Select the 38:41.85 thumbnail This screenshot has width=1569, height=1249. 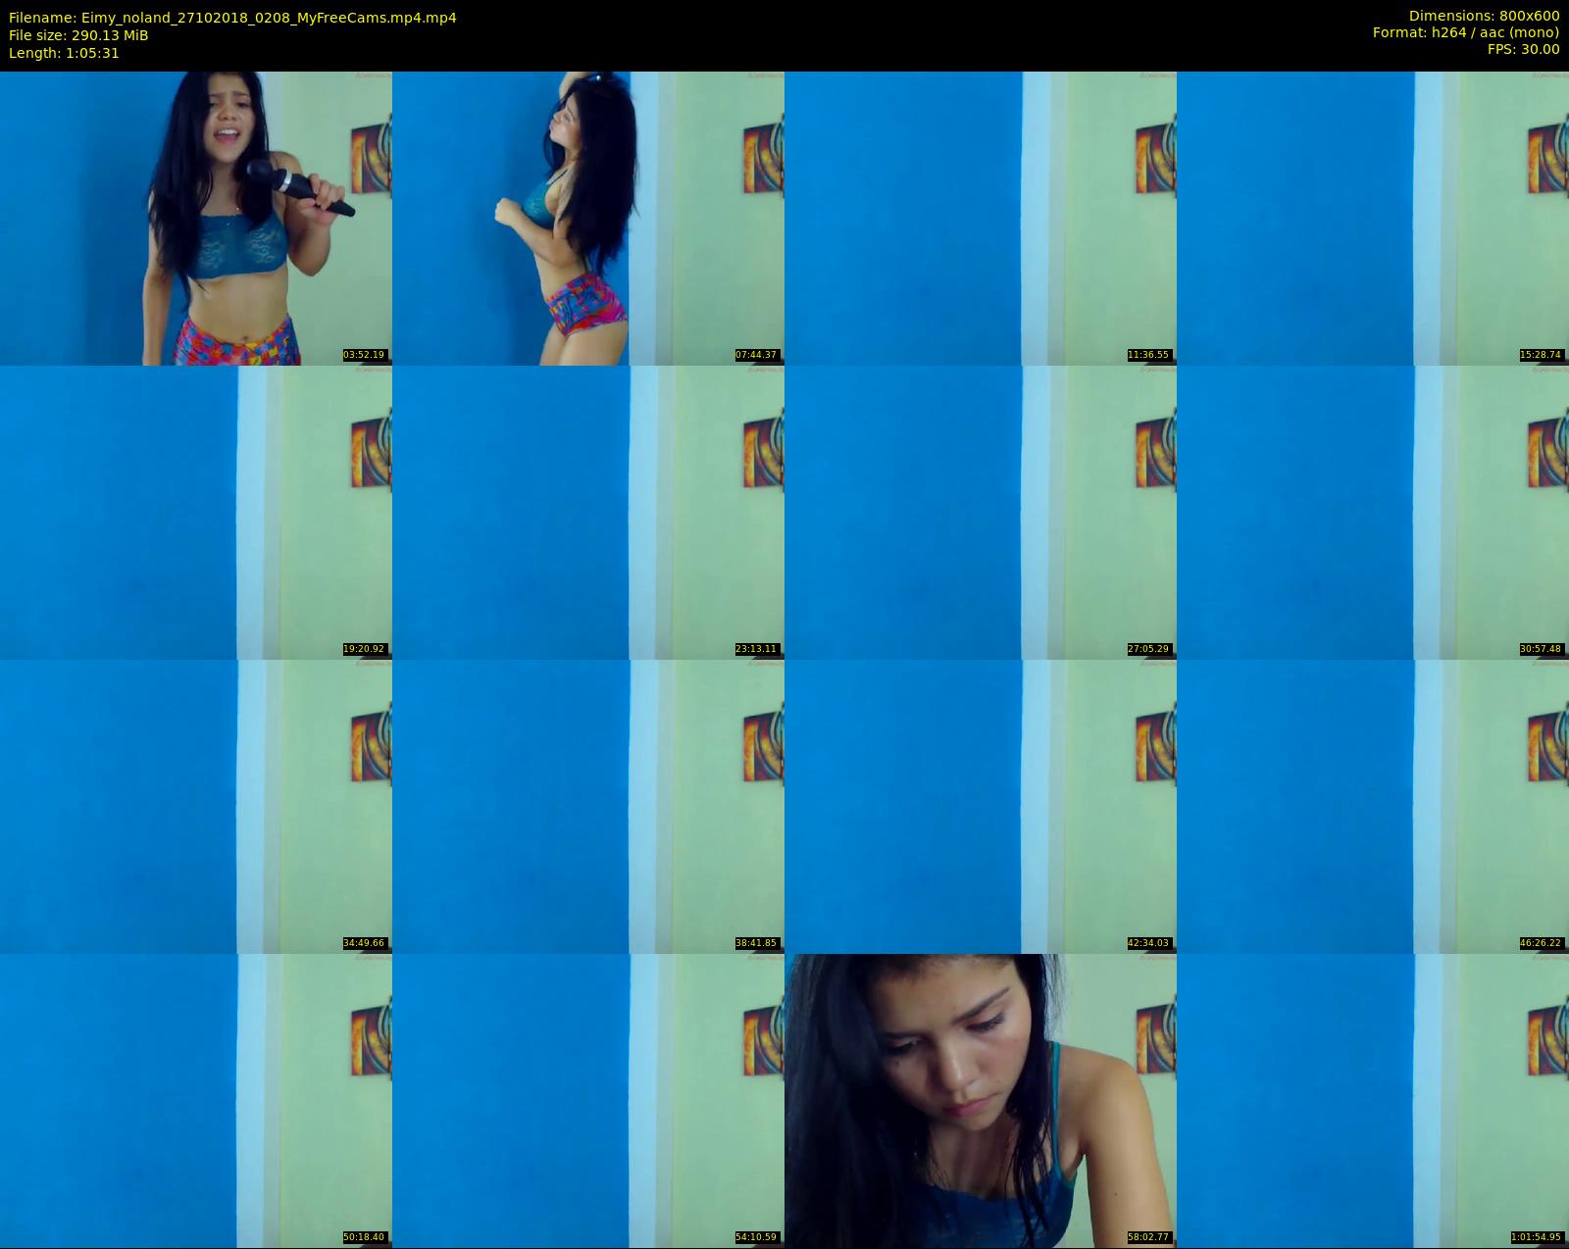pos(588,806)
